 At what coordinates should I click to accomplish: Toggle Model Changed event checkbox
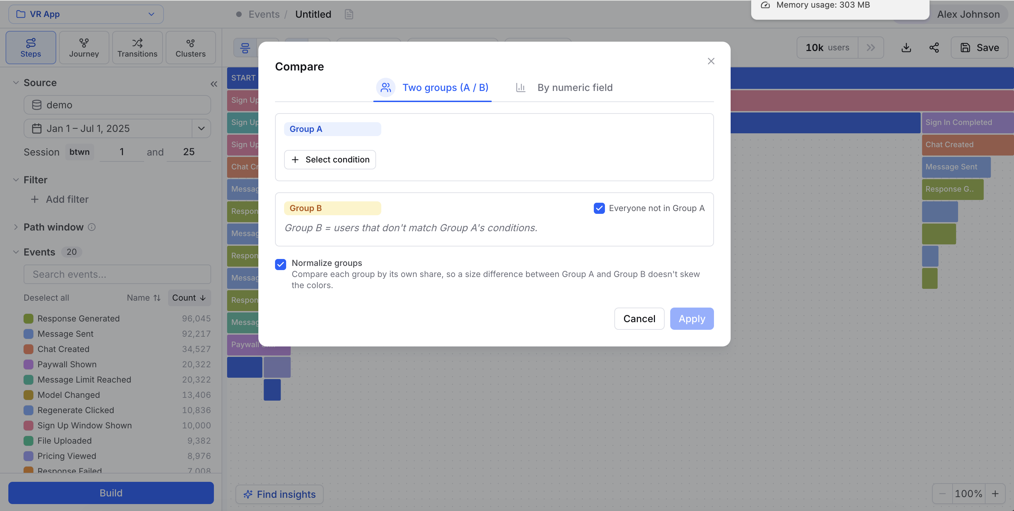click(28, 395)
